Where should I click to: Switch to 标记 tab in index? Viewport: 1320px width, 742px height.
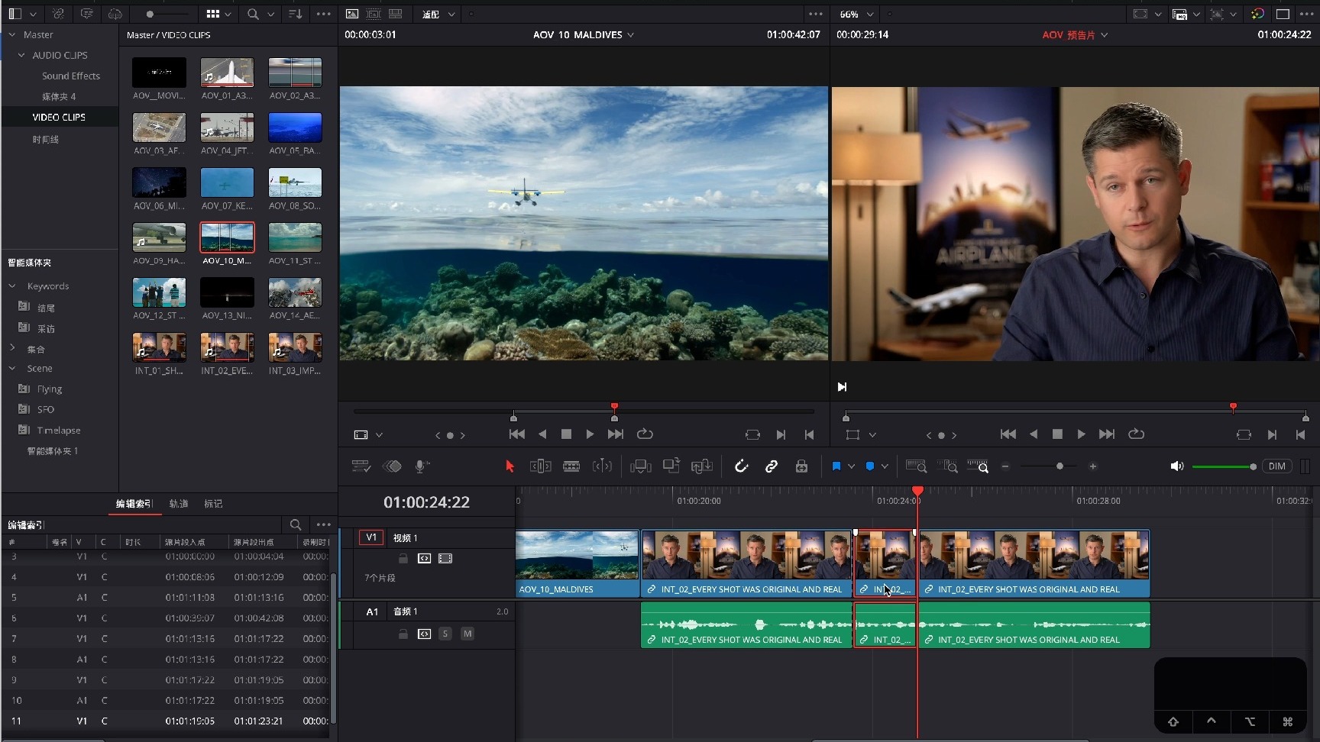[x=213, y=504]
